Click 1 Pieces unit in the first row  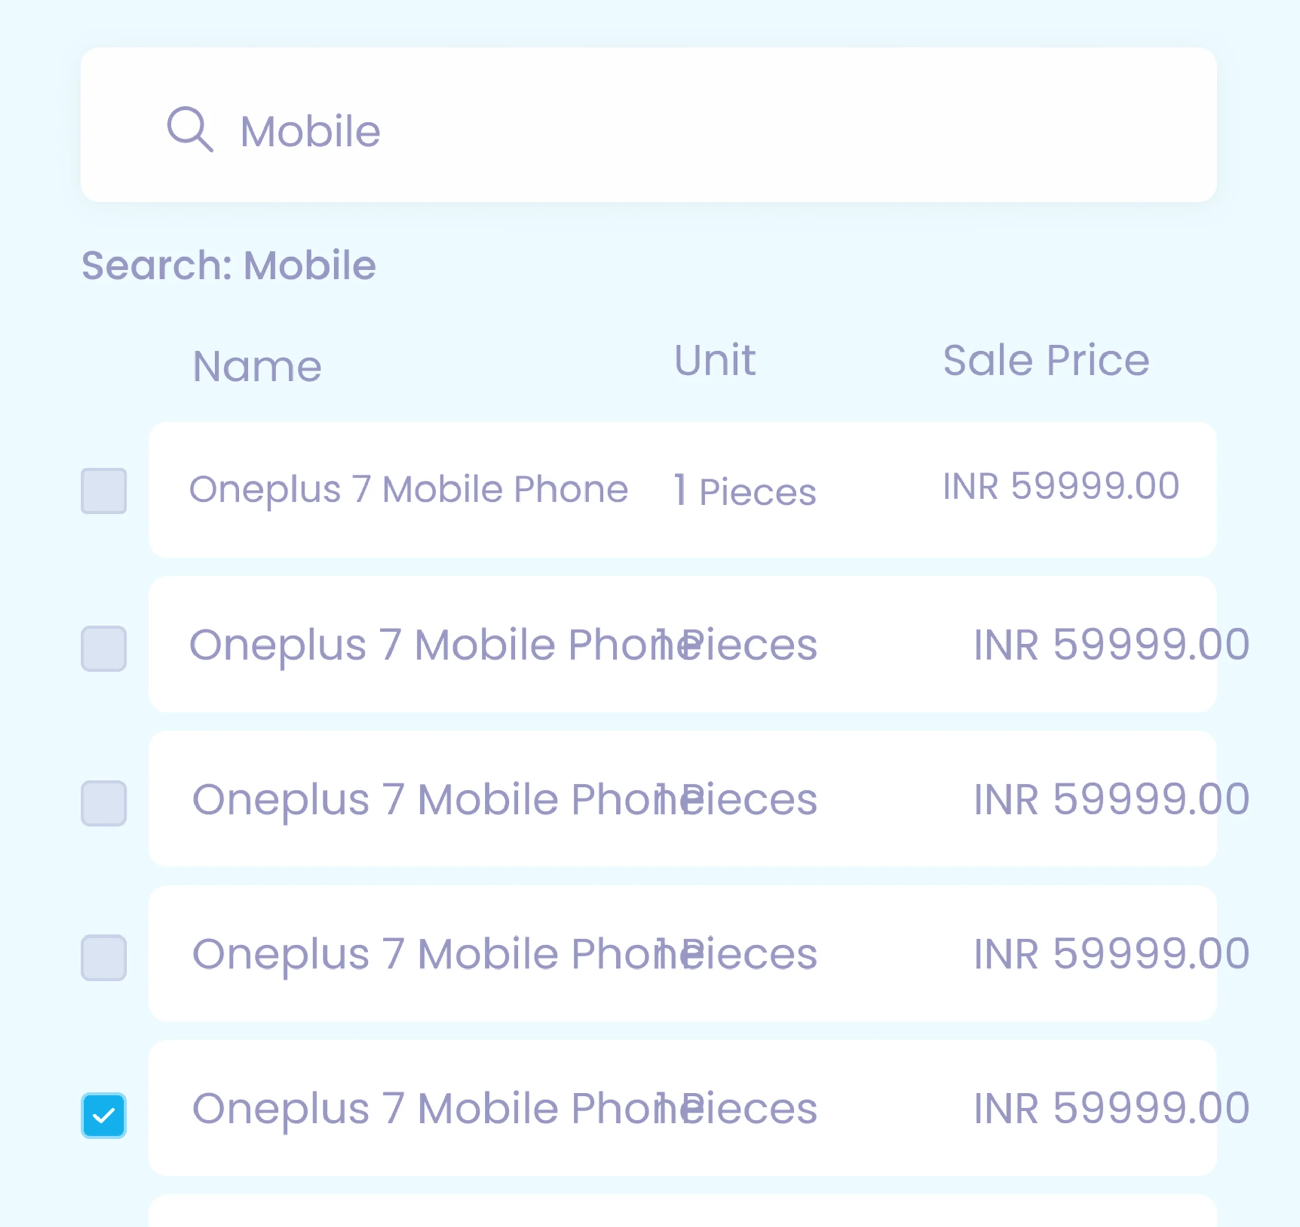[x=745, y=491]
